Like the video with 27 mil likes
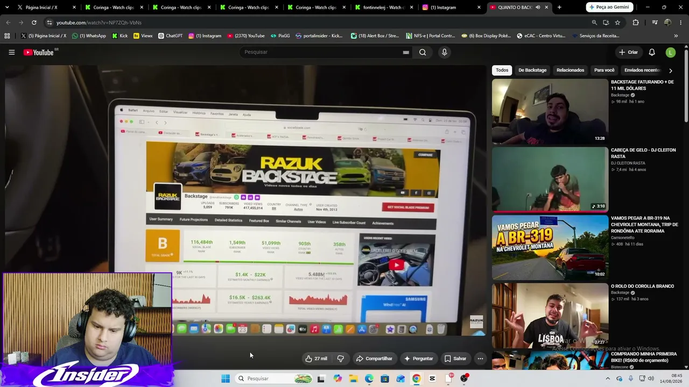Screen dimensions: 689x387 click(317, 359)
